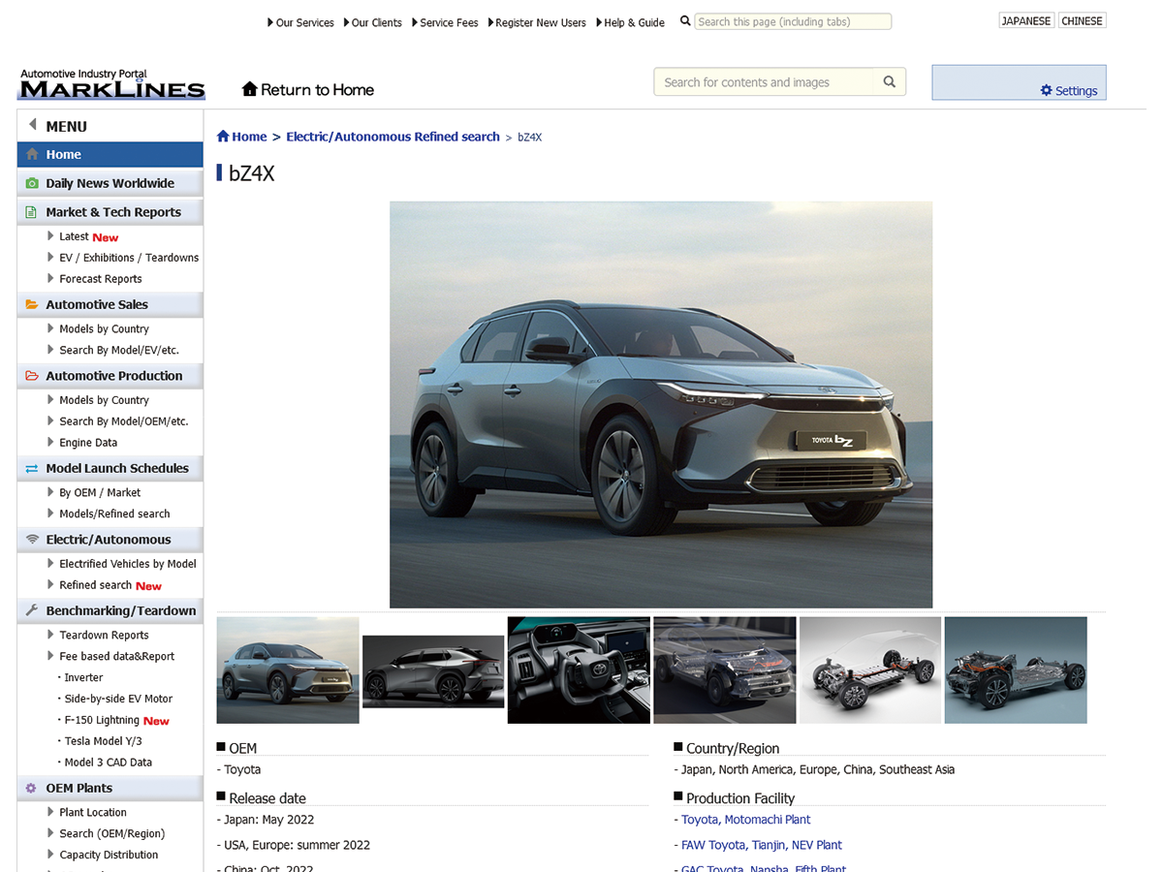Screen dimensions: 1163x872
Task: Open Tesla Model Y/3 item
Action: [101, 742]
